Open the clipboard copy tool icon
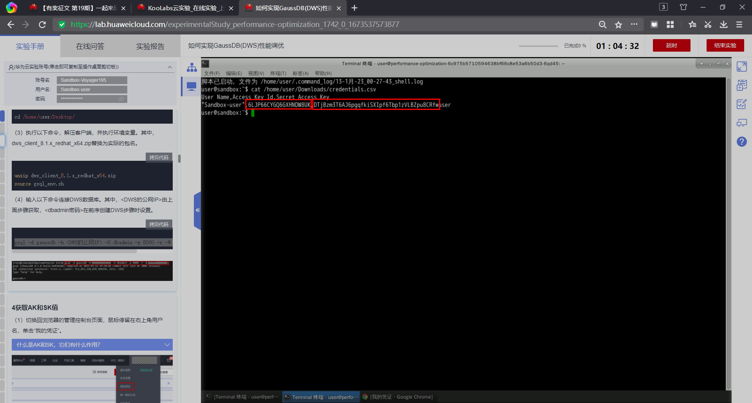This screenshot has width=752, height=403. [x=742, y=85]
